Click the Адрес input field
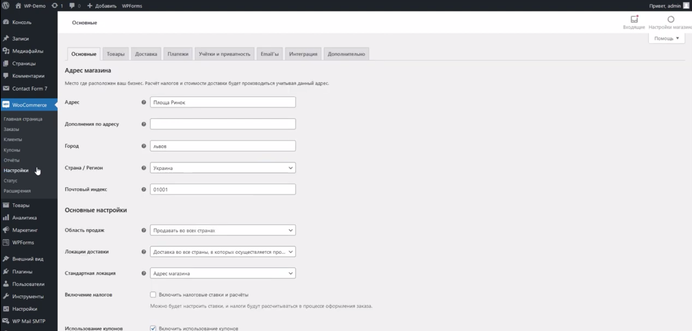Viewport: 692px width, 331px height. point(223,102)
